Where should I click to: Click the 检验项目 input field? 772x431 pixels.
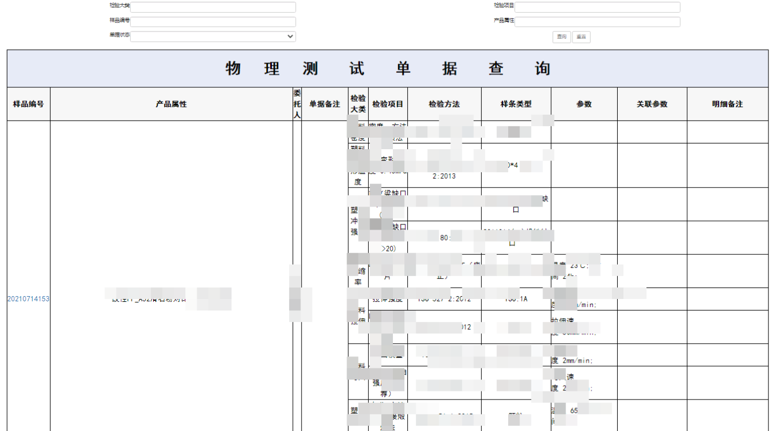[598, 7]
